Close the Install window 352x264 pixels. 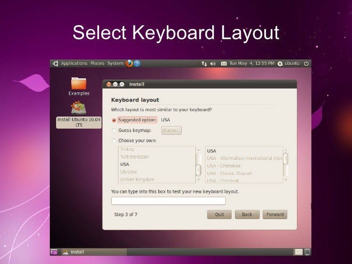pos(109,84)
